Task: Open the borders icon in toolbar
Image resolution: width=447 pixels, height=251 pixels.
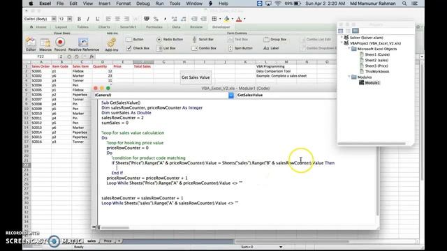Action: [214, 19]
